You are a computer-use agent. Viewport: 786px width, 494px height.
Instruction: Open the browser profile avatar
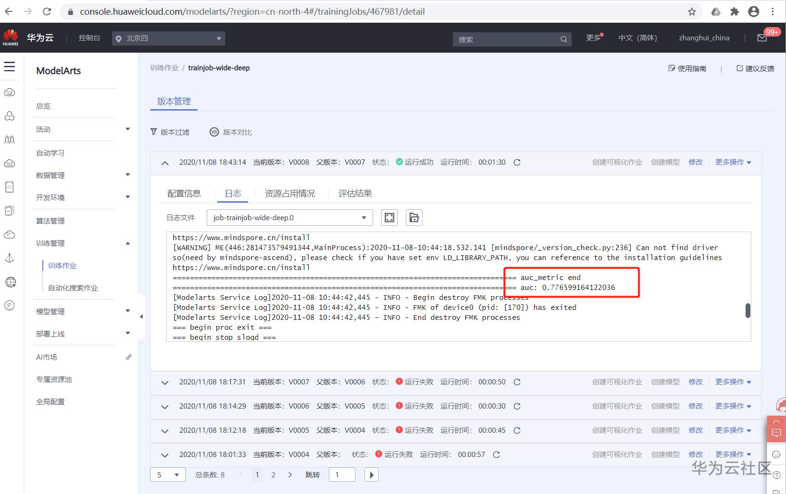[754, 11]
